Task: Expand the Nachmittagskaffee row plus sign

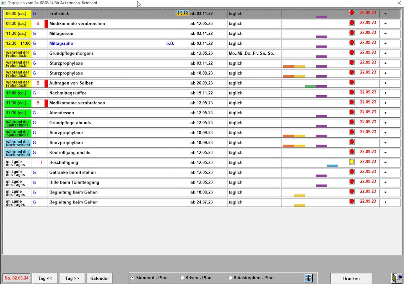Action: [386, 93]
